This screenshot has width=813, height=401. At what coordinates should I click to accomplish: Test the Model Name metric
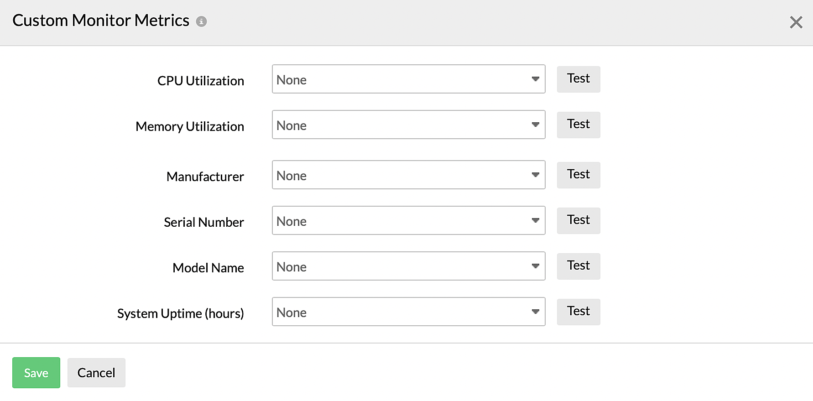[578, 266]
